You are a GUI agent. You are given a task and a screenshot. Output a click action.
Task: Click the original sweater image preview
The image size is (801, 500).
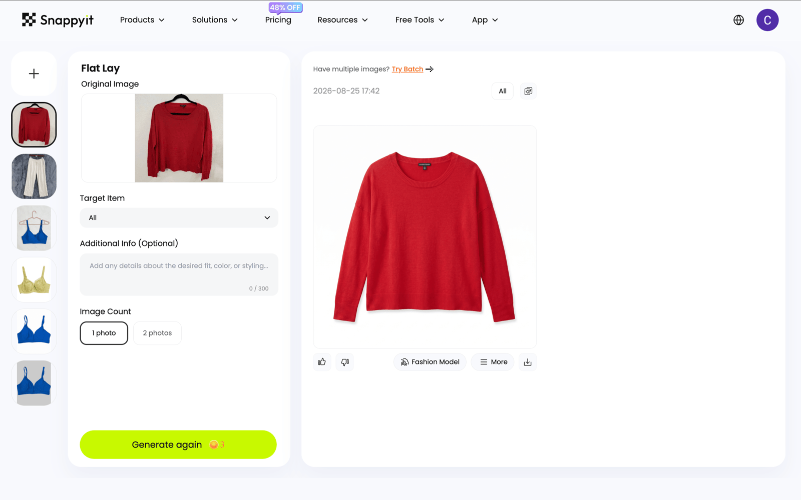(x=179, y=138)
